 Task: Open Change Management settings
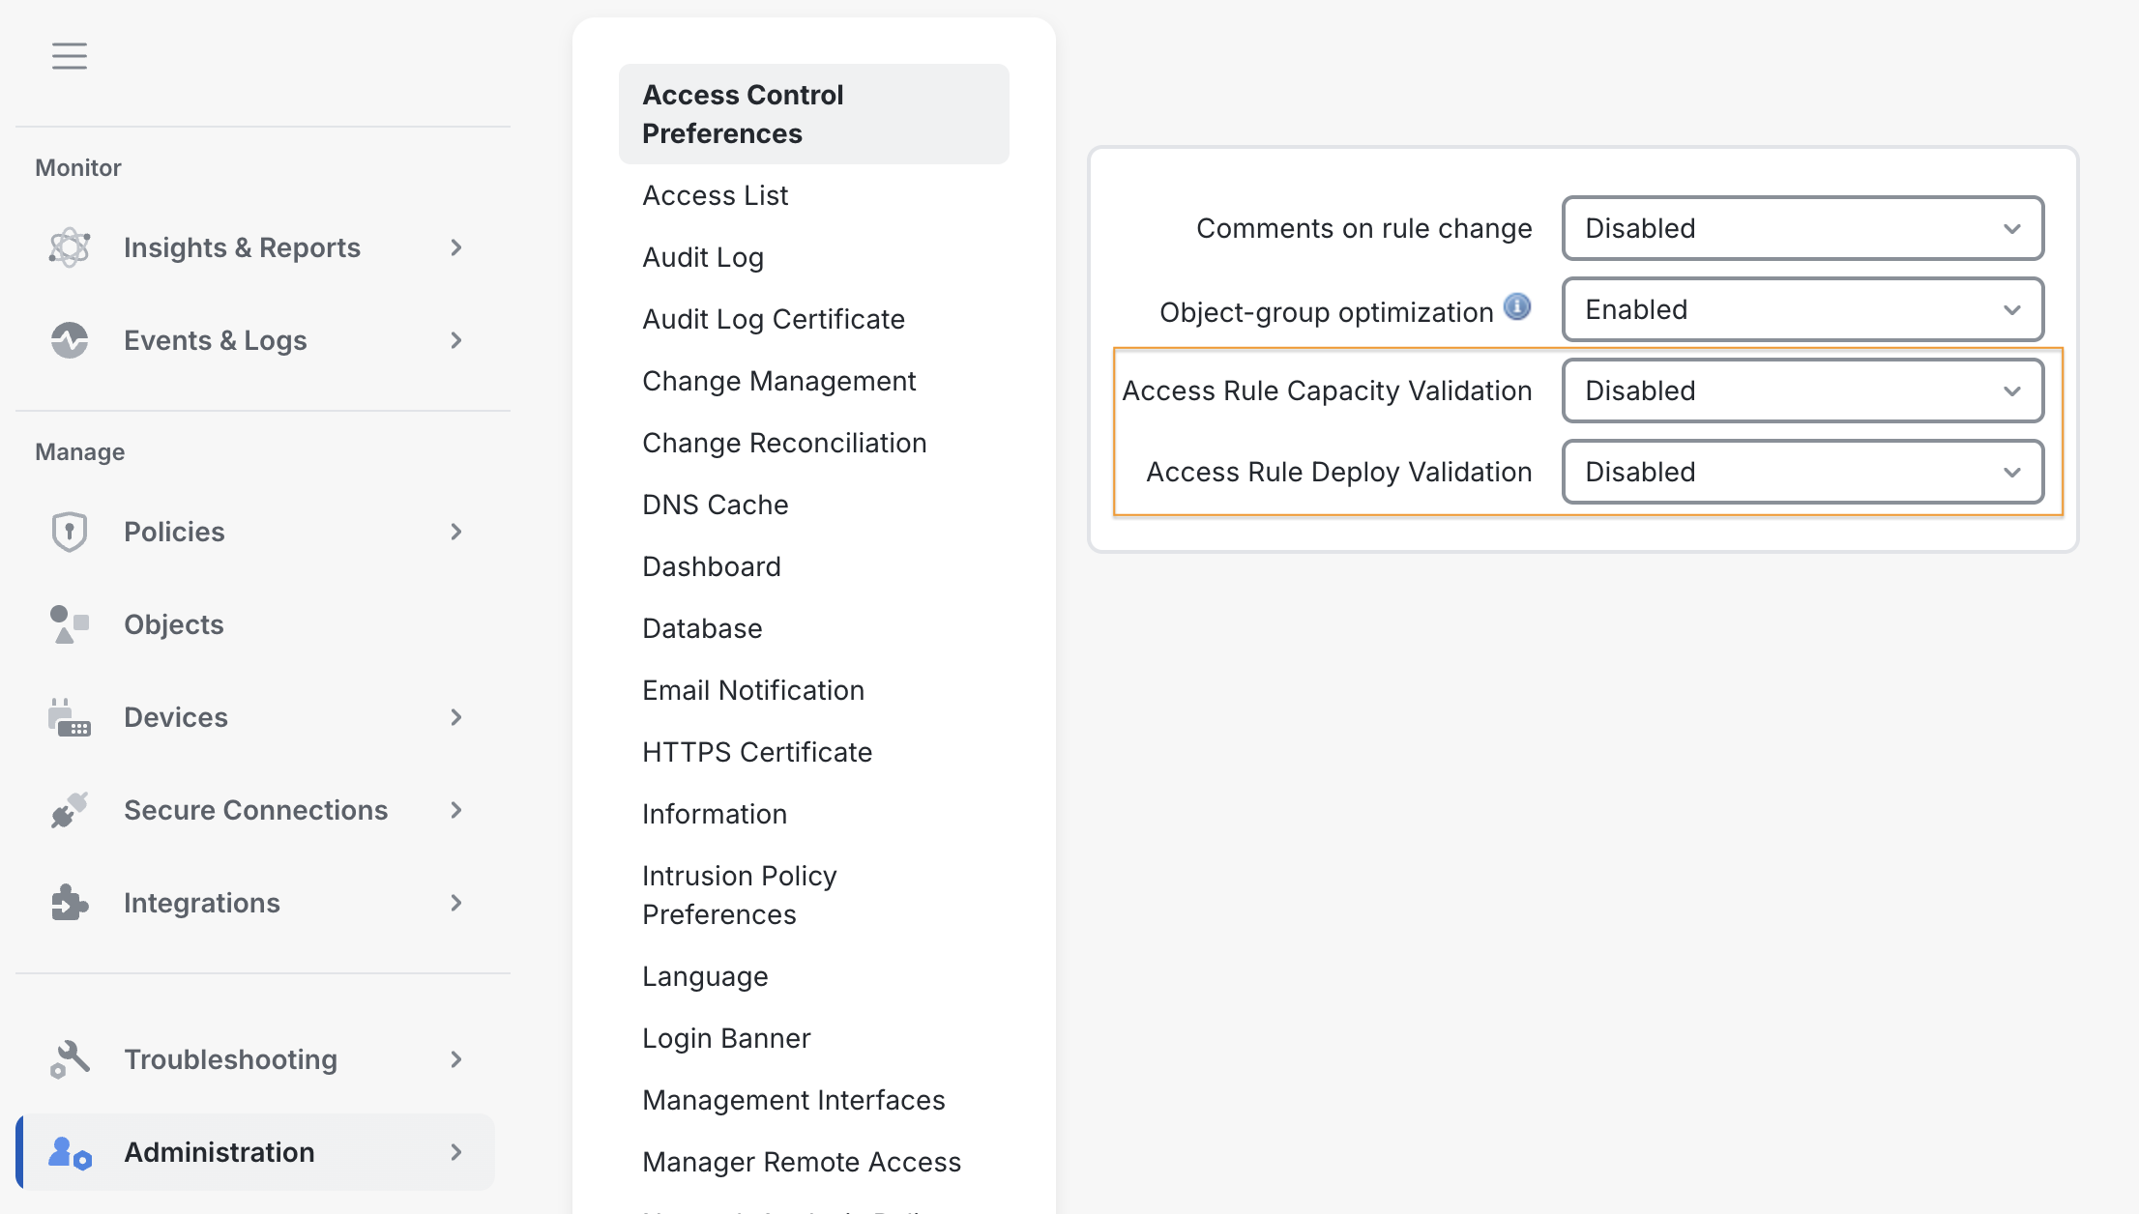[x=778, y=381]
